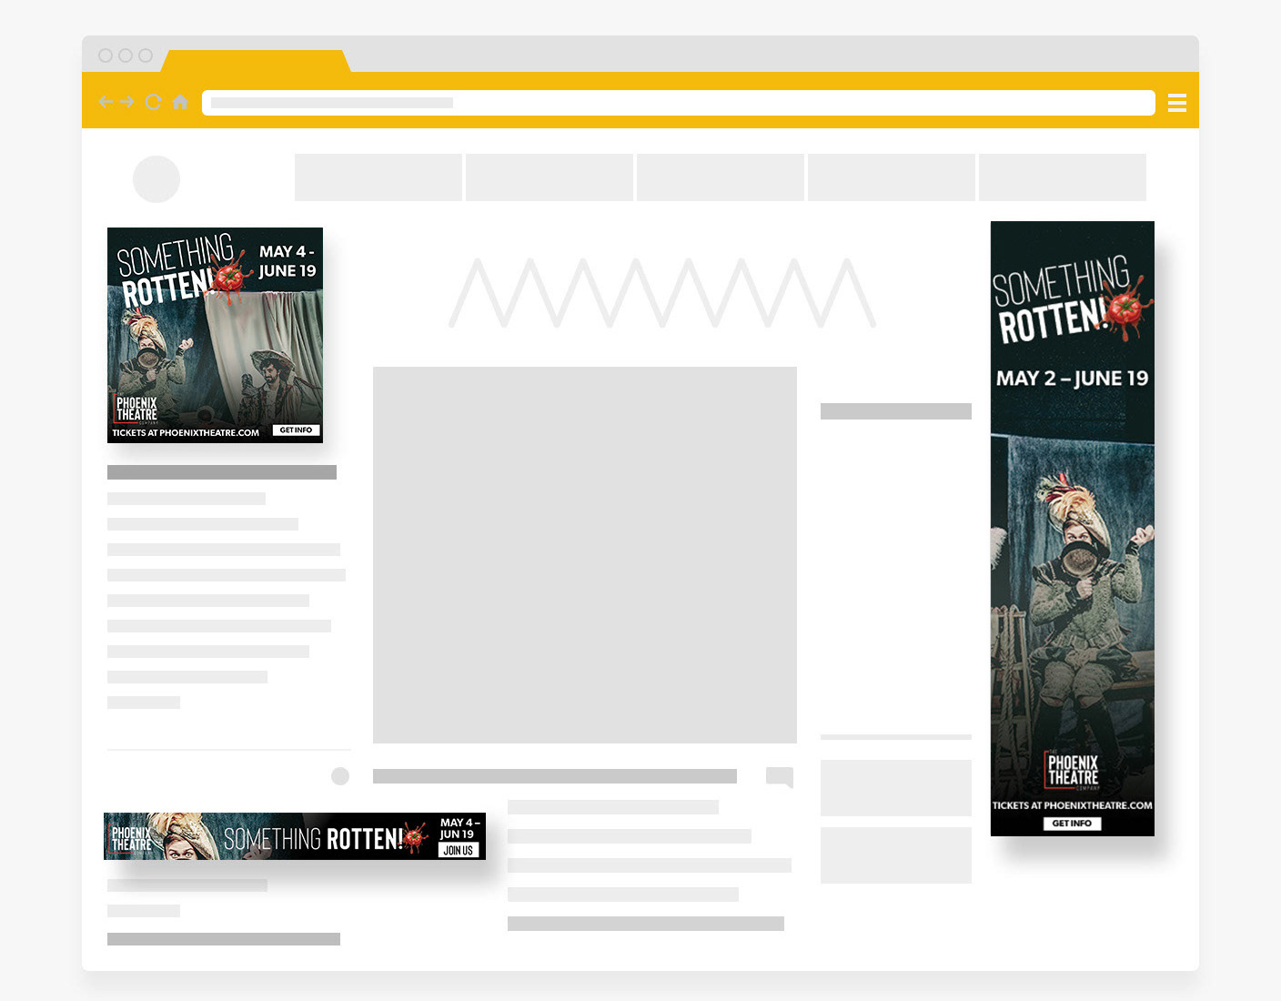
Task: Click the large gray main content image
Action: tap(585, 555)
